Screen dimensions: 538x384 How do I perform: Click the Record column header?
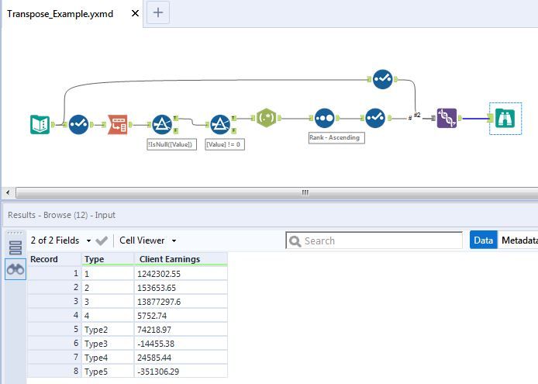[x=54, y=259]
